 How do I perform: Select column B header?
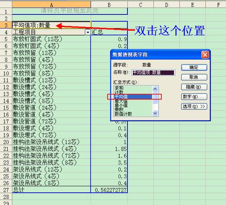point(109,5)
